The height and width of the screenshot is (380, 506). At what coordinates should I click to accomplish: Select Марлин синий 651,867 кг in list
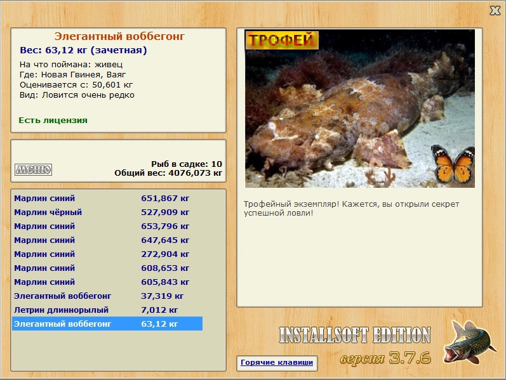(x=107, y=199)
